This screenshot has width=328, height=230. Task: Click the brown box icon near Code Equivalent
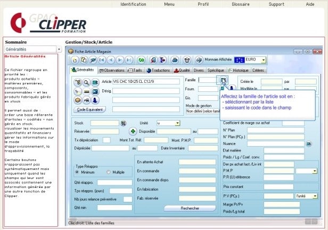78,100
